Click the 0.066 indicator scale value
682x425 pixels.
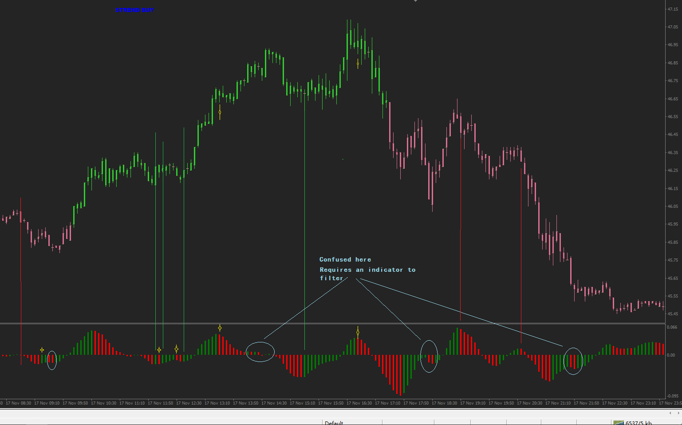672,327
